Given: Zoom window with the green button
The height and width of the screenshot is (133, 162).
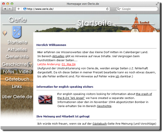Looking at the screenshot, I should (x=12, y=4).
